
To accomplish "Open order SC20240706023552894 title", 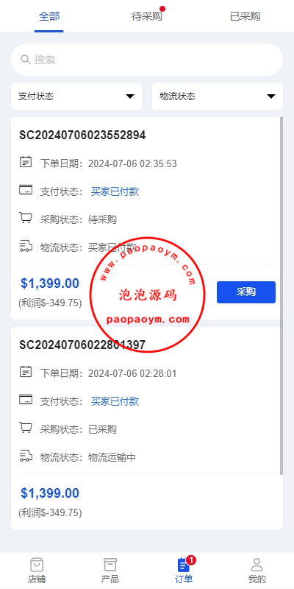I will tap(82, 135).
